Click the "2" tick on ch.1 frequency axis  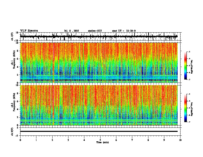(x=18, y=75)
